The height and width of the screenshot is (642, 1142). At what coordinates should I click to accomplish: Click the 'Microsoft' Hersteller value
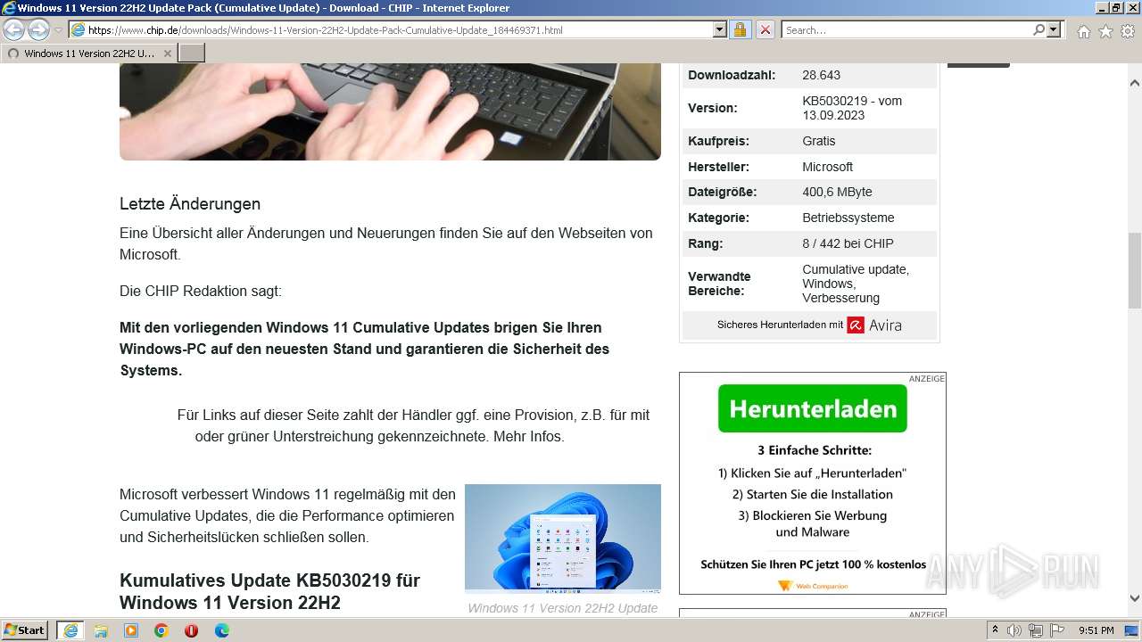pyautogui.click(x=828, y=167)
